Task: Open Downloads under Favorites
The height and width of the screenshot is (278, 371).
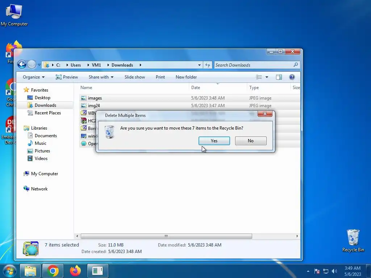Action: 45,105
